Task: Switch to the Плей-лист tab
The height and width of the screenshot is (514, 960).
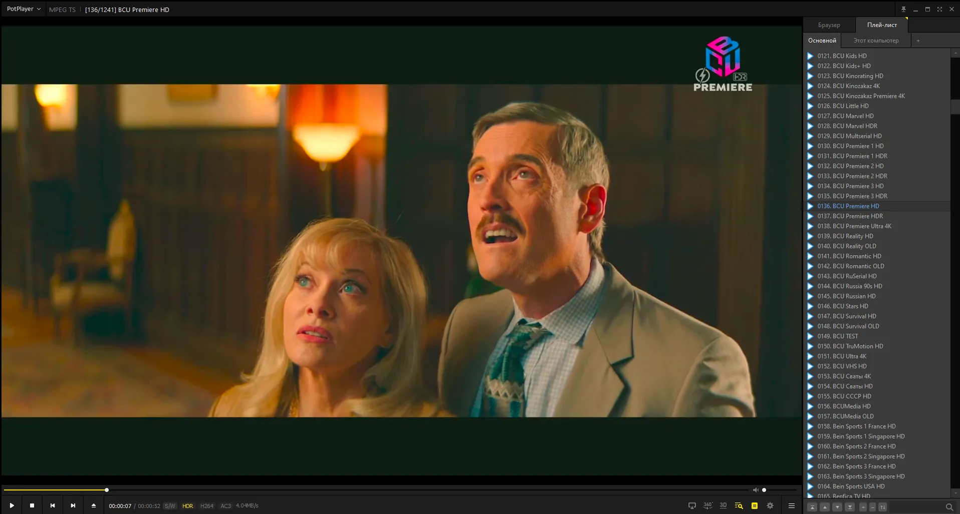Action: pyautogui.click(x=882, y=25)
